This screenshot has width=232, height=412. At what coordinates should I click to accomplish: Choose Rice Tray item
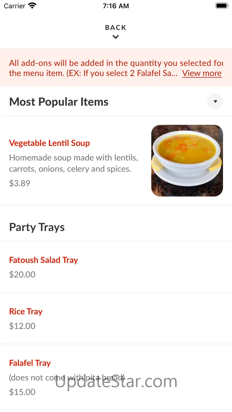click(26, 312)
